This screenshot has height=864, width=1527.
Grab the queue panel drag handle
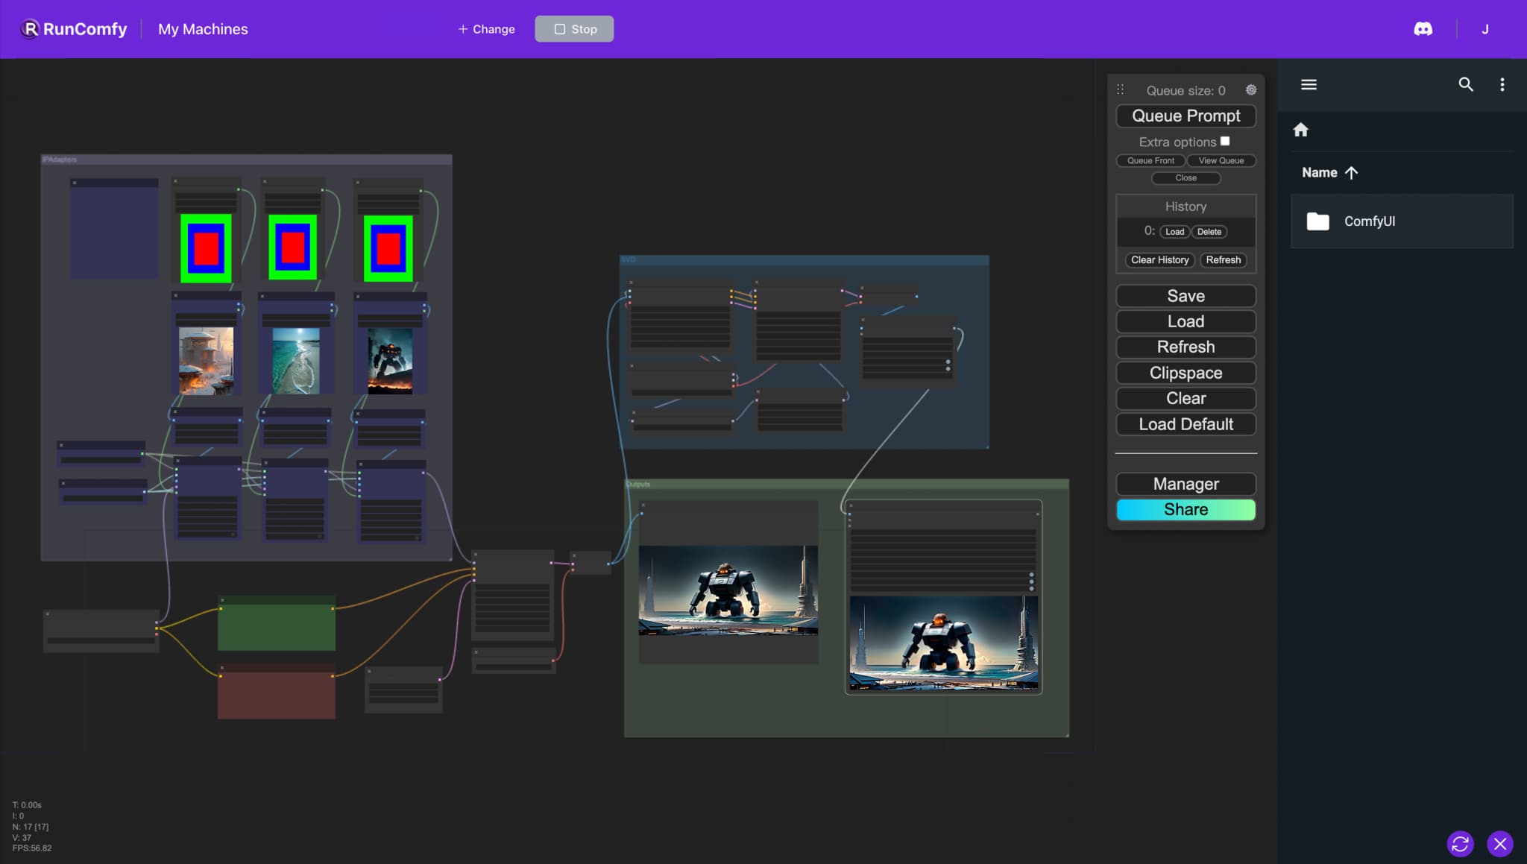[1120, 89]
